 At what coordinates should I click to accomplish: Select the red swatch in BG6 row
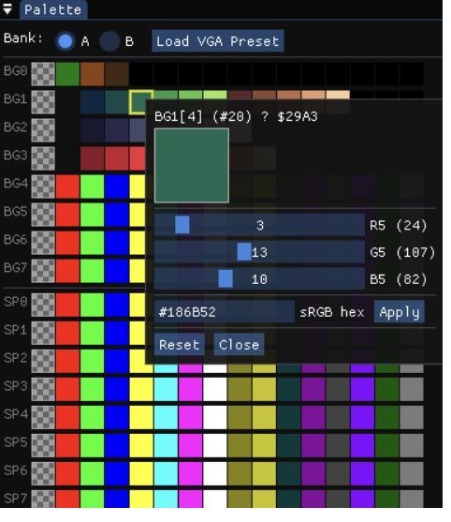pyautogui.click(x=67, y=243)
